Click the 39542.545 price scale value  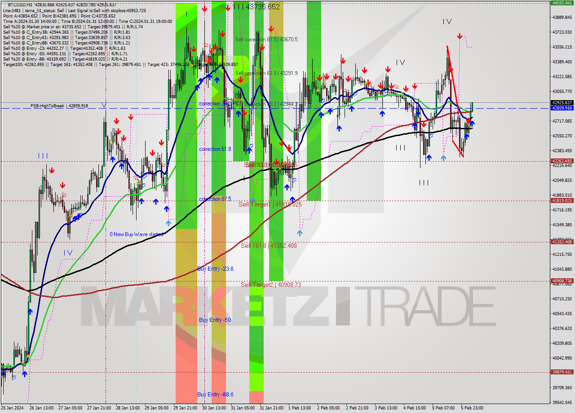[x=562, y=402]
